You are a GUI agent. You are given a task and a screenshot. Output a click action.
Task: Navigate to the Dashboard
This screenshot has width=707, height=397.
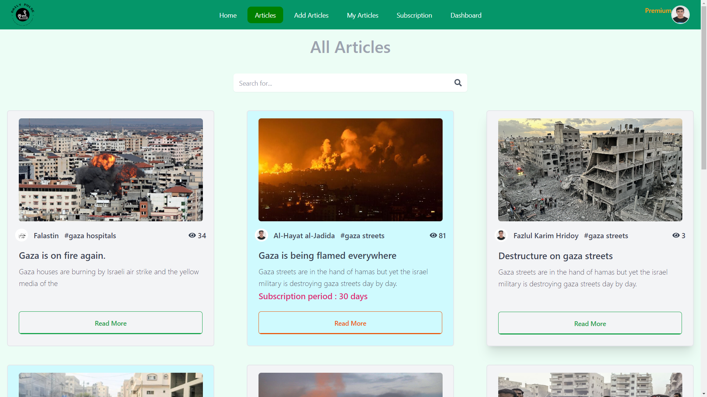[x=466, y=15]
